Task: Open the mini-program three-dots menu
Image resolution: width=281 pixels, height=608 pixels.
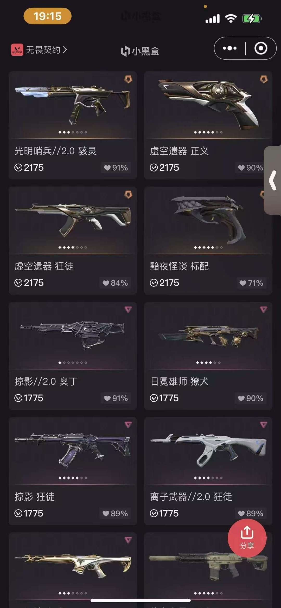Action: [230, 48]
